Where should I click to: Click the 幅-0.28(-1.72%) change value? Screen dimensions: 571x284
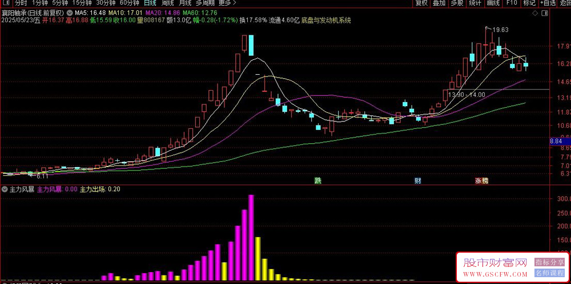pos(216,21)
